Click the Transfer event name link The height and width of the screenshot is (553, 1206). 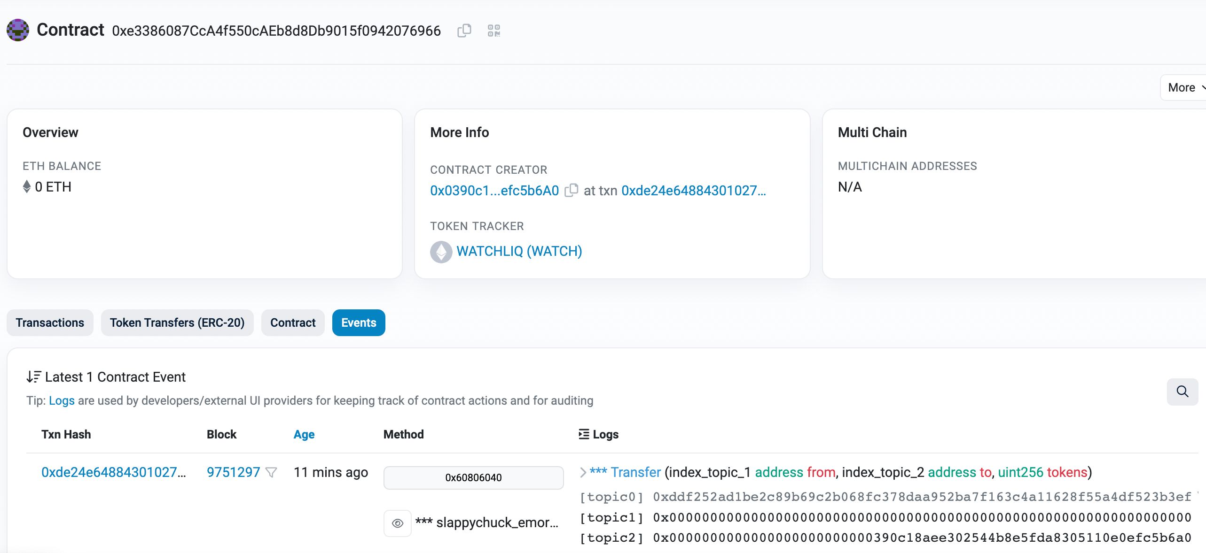636,472
